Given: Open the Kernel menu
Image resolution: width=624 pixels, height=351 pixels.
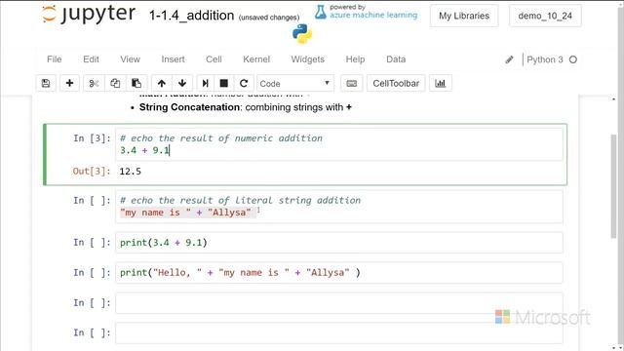Looking at the screenshot, I should point(256,59).
